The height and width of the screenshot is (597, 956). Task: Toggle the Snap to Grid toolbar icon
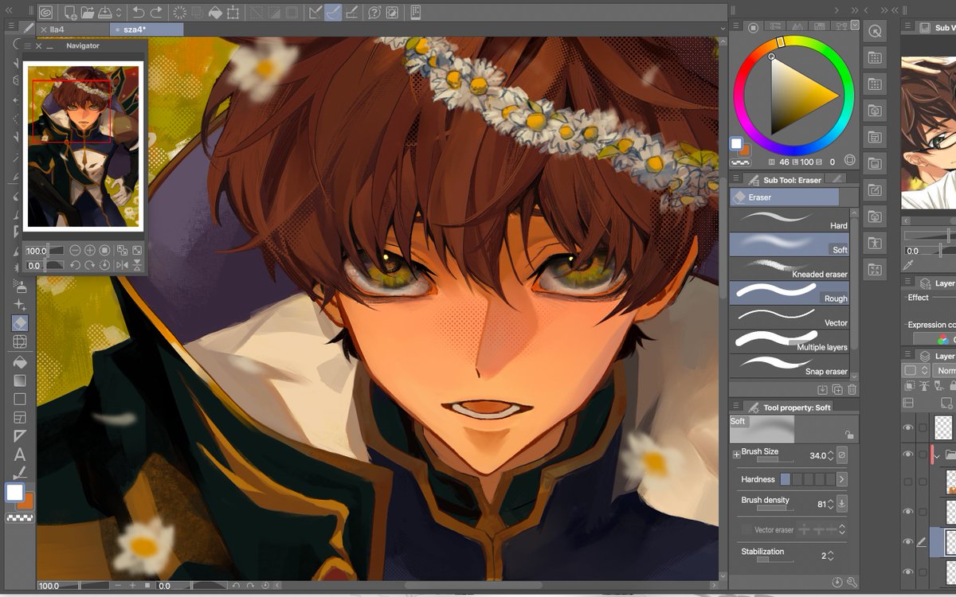pos(351,13)
